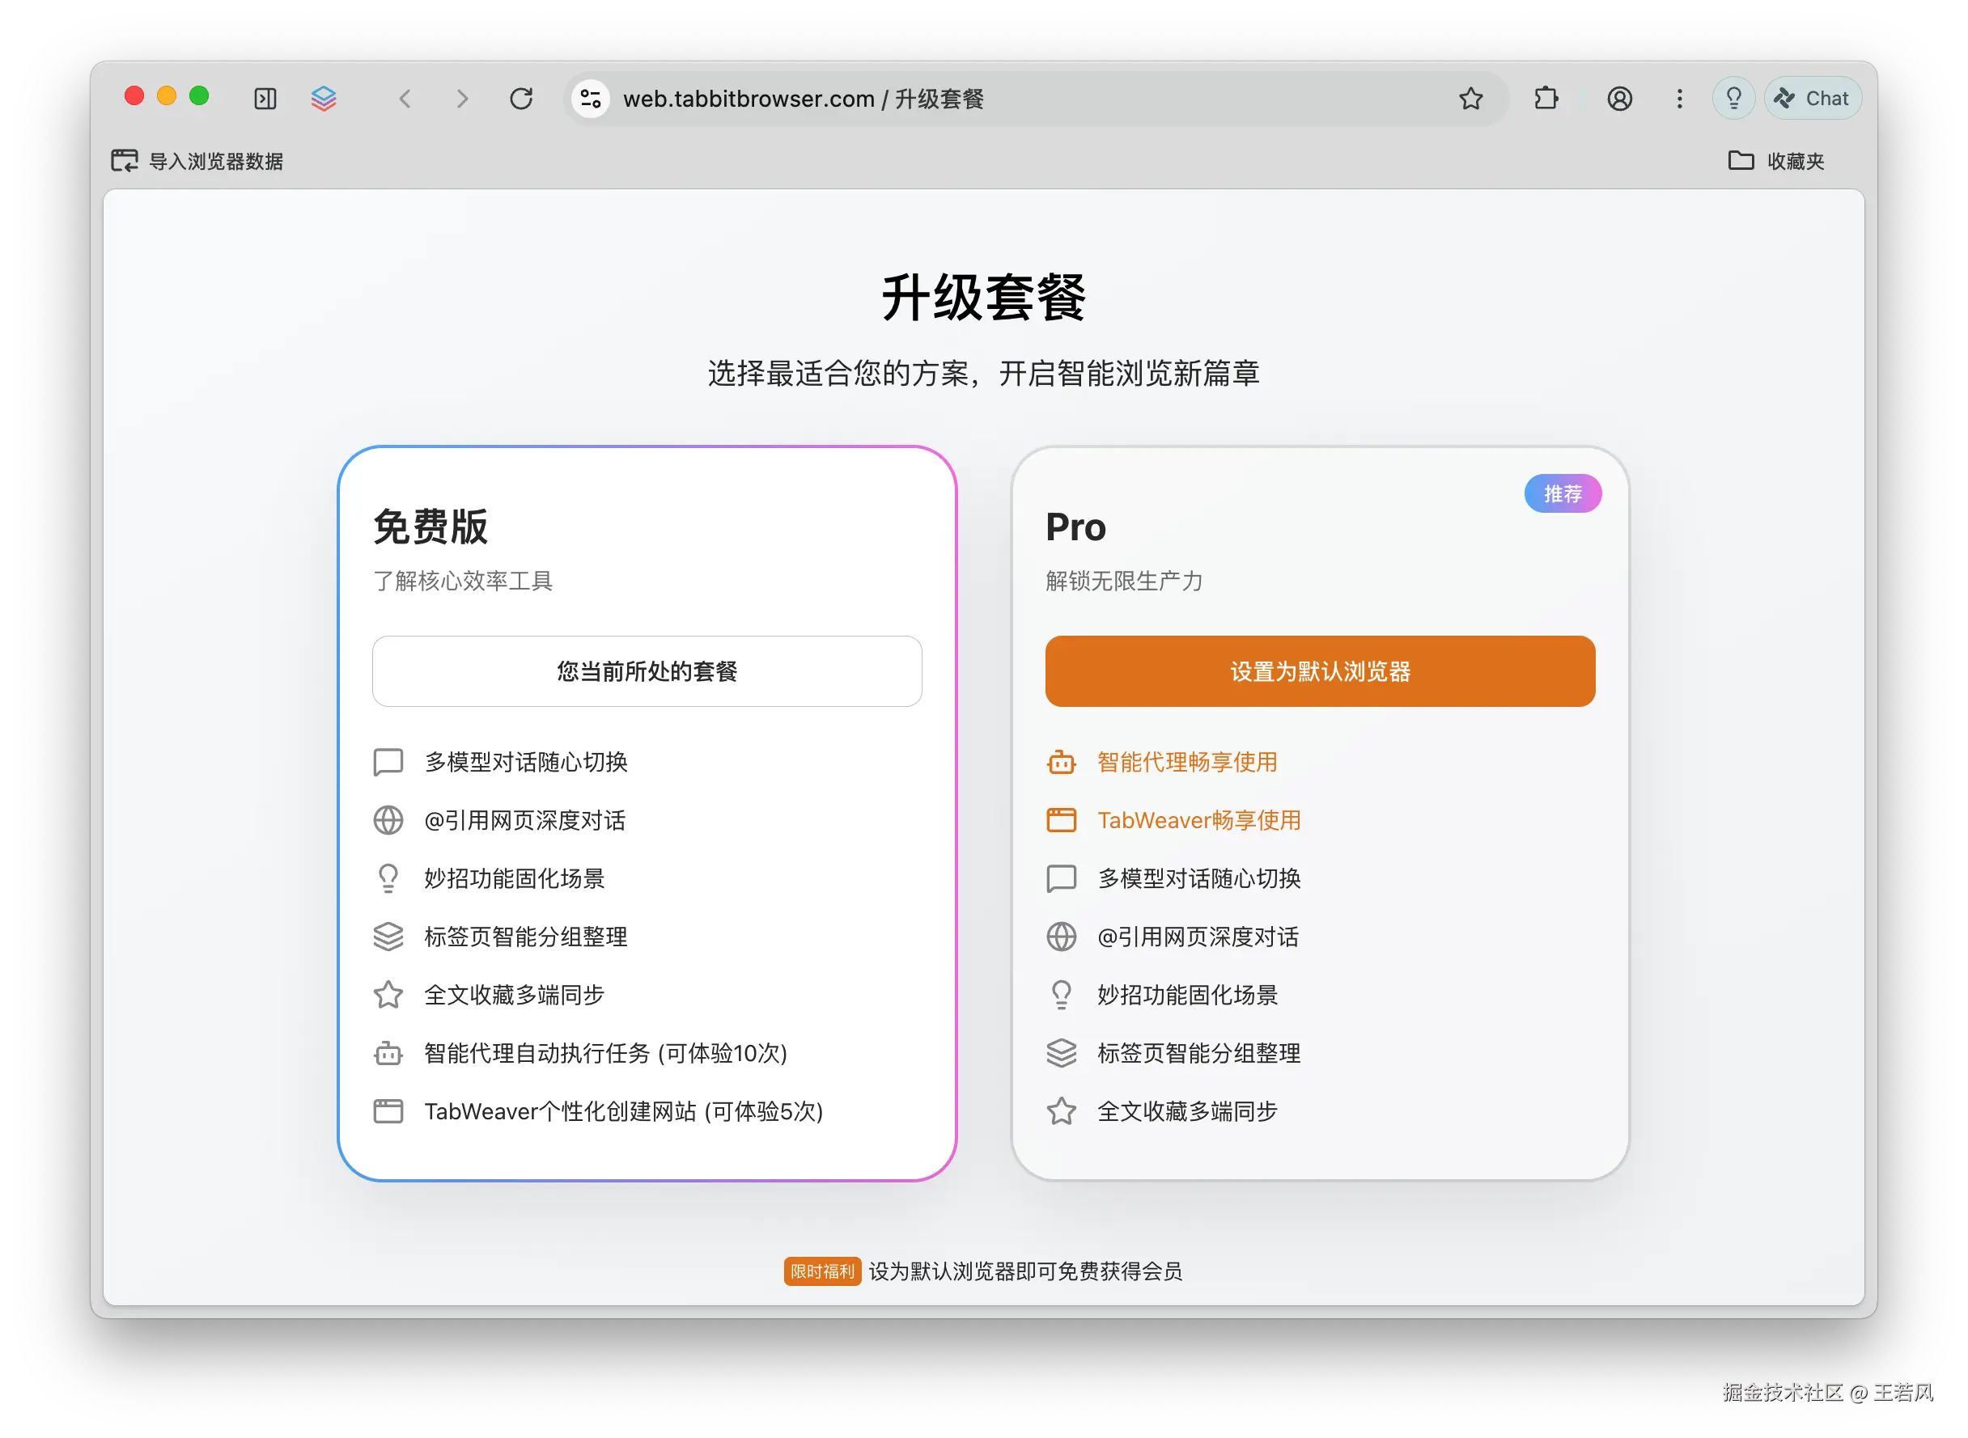This screenshot has height=1438, width=1968.
Task: Click the forward navigation arrow
Action: pyautogui.click(x=462, y=99)
